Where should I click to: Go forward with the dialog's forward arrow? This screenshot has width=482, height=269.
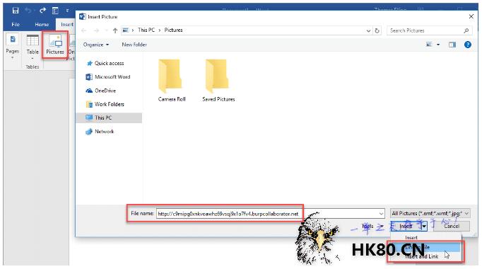pyautogui.click(x=96, y=30)
